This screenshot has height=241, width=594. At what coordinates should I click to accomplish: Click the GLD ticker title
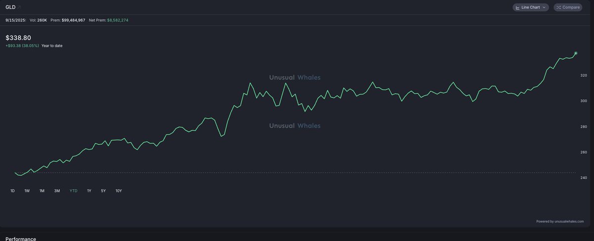10,7
